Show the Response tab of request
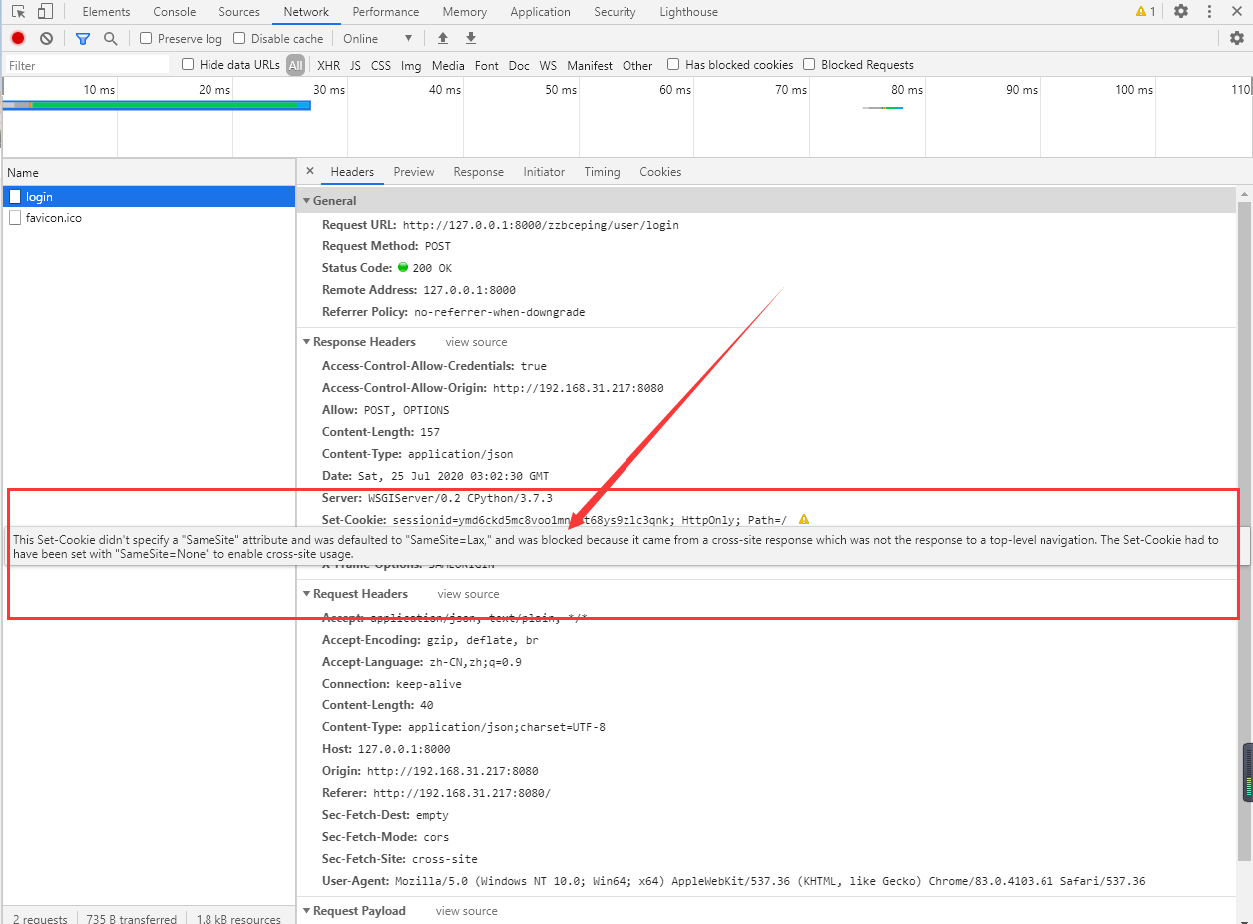This screenshot has height=924, width=1253. point(479,172)
